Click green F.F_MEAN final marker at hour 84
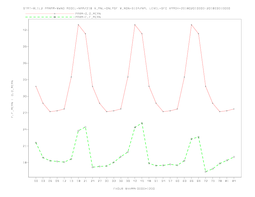The height and width of the screenshot is (197, 255). point(234,157)
